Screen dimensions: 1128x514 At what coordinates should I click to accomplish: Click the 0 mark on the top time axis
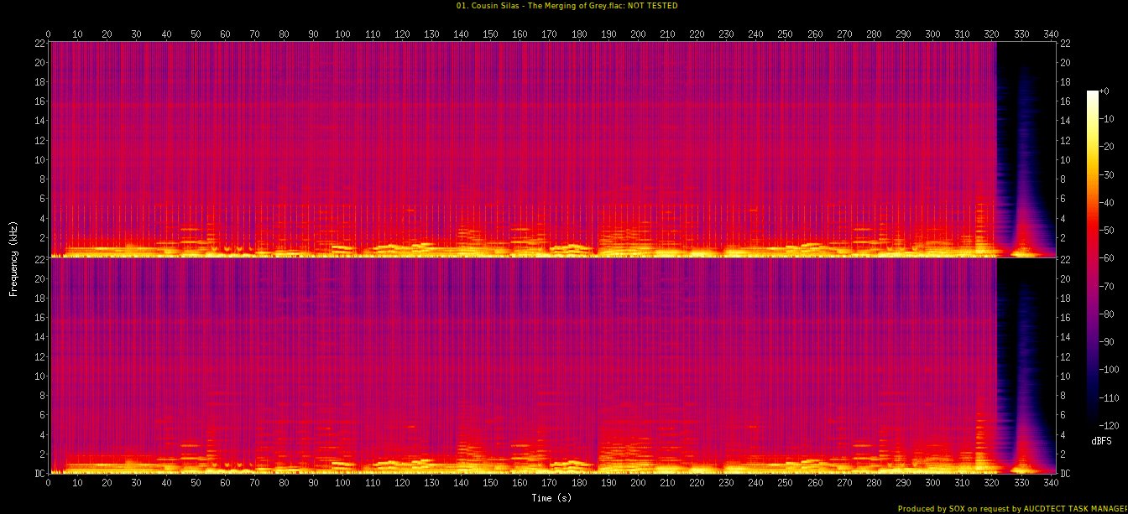click(48, 34)
